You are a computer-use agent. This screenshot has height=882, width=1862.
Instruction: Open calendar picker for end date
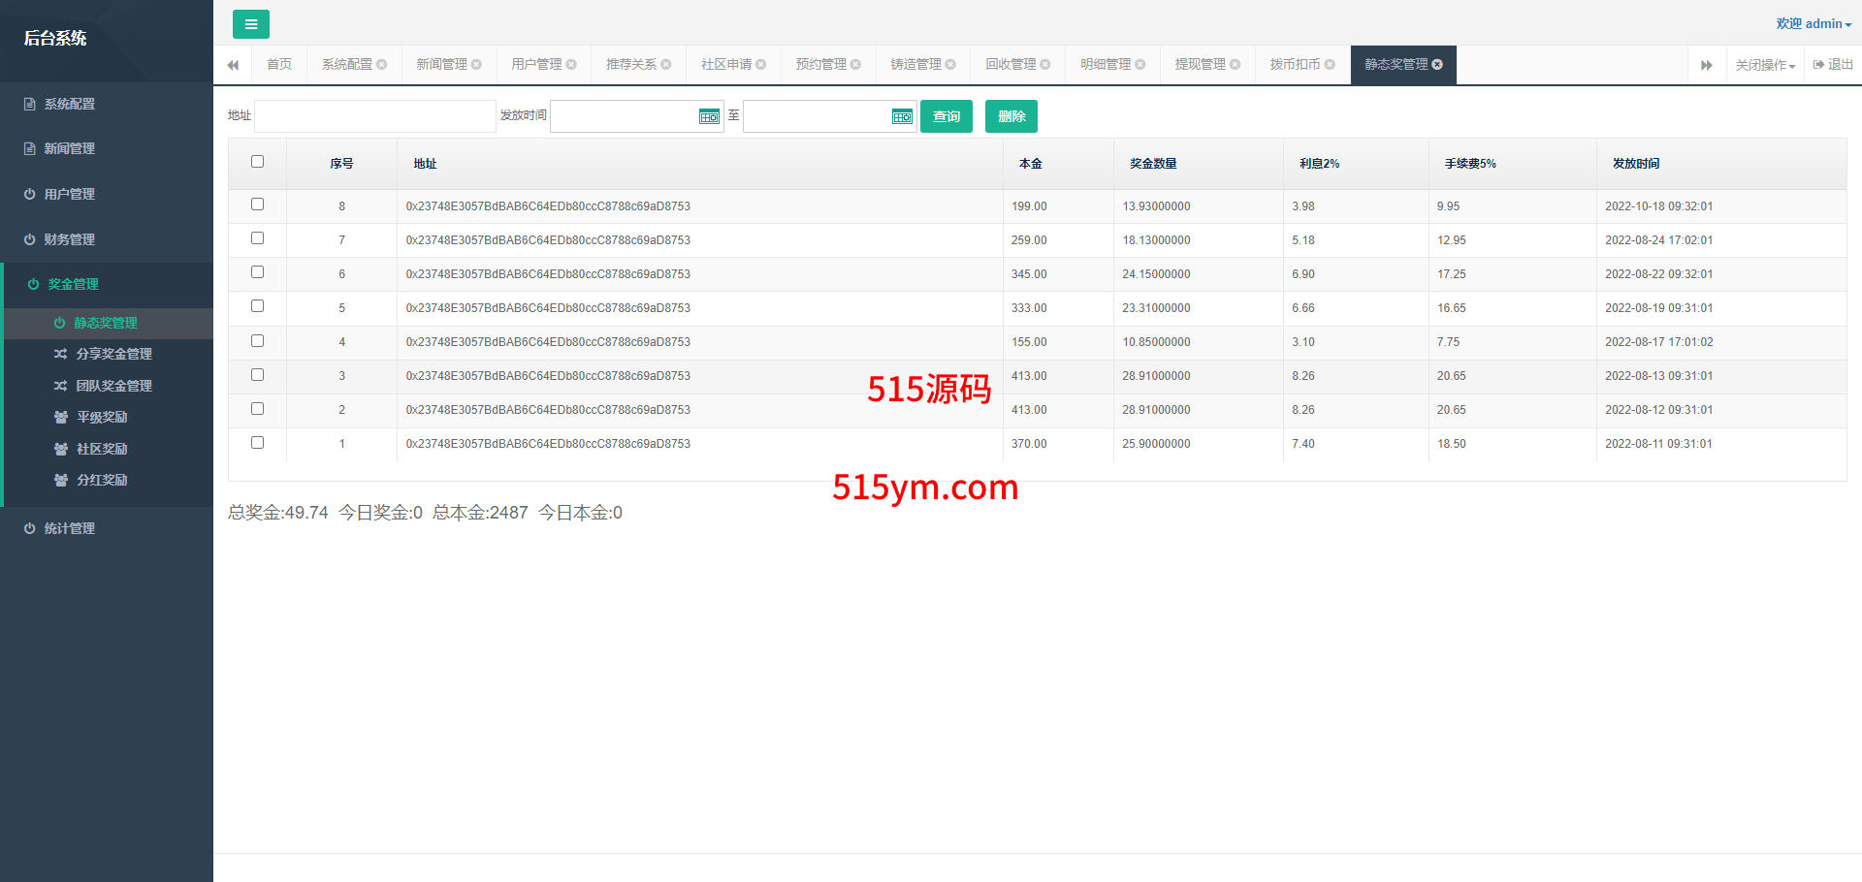pyautogui.click(x=902, y=116)
